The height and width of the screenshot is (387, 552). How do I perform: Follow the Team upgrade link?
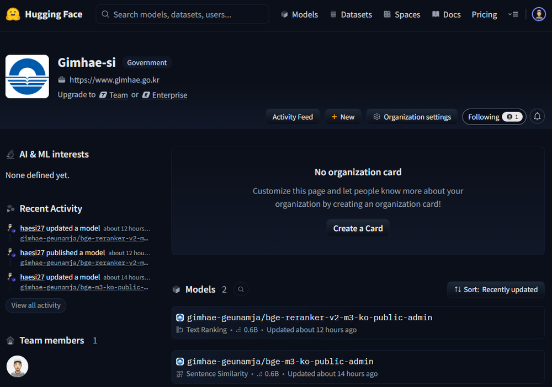[x=113, y=95]
